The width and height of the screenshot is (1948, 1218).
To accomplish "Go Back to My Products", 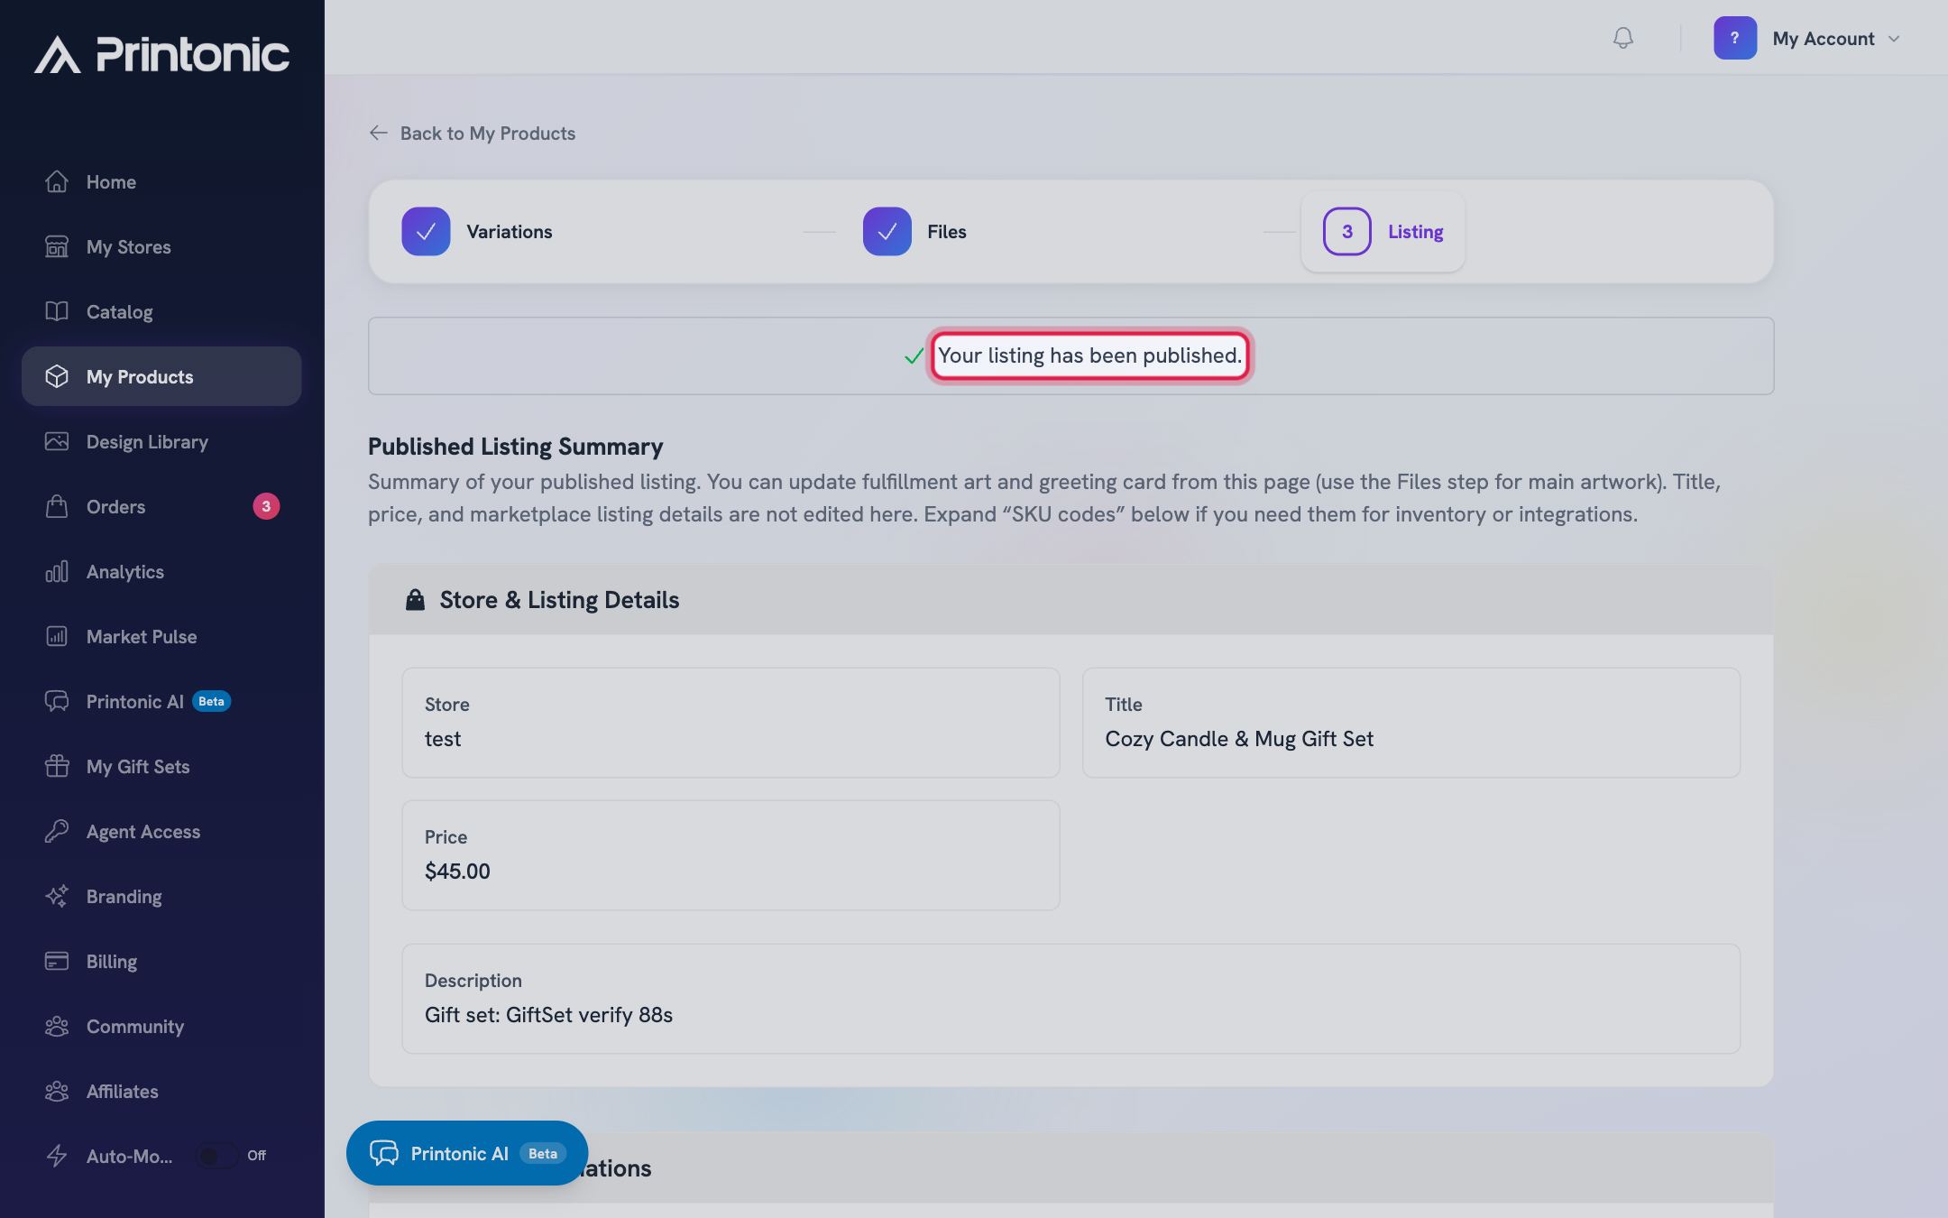I will pos(472,133).
